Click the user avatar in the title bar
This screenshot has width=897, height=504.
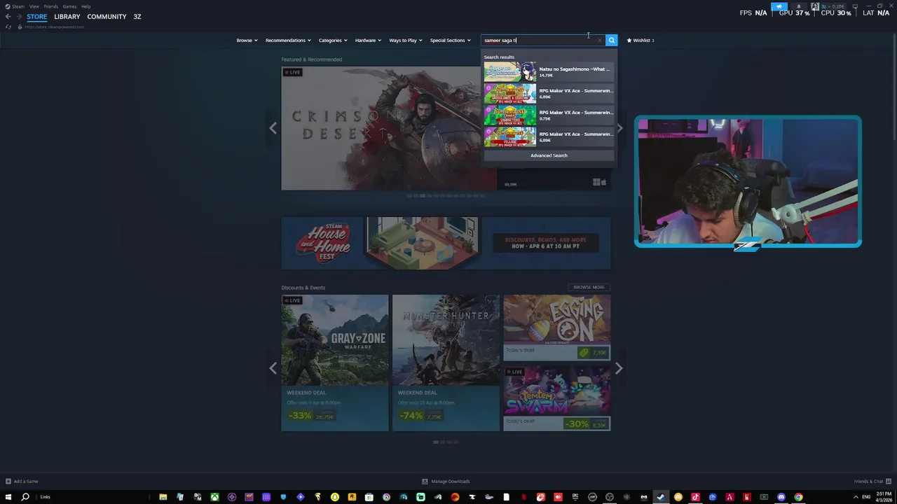816,6
